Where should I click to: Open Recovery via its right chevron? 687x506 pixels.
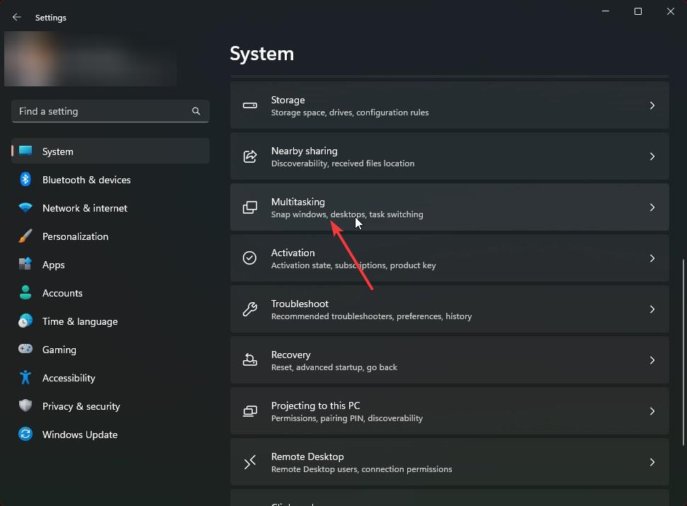pos(652,360)
